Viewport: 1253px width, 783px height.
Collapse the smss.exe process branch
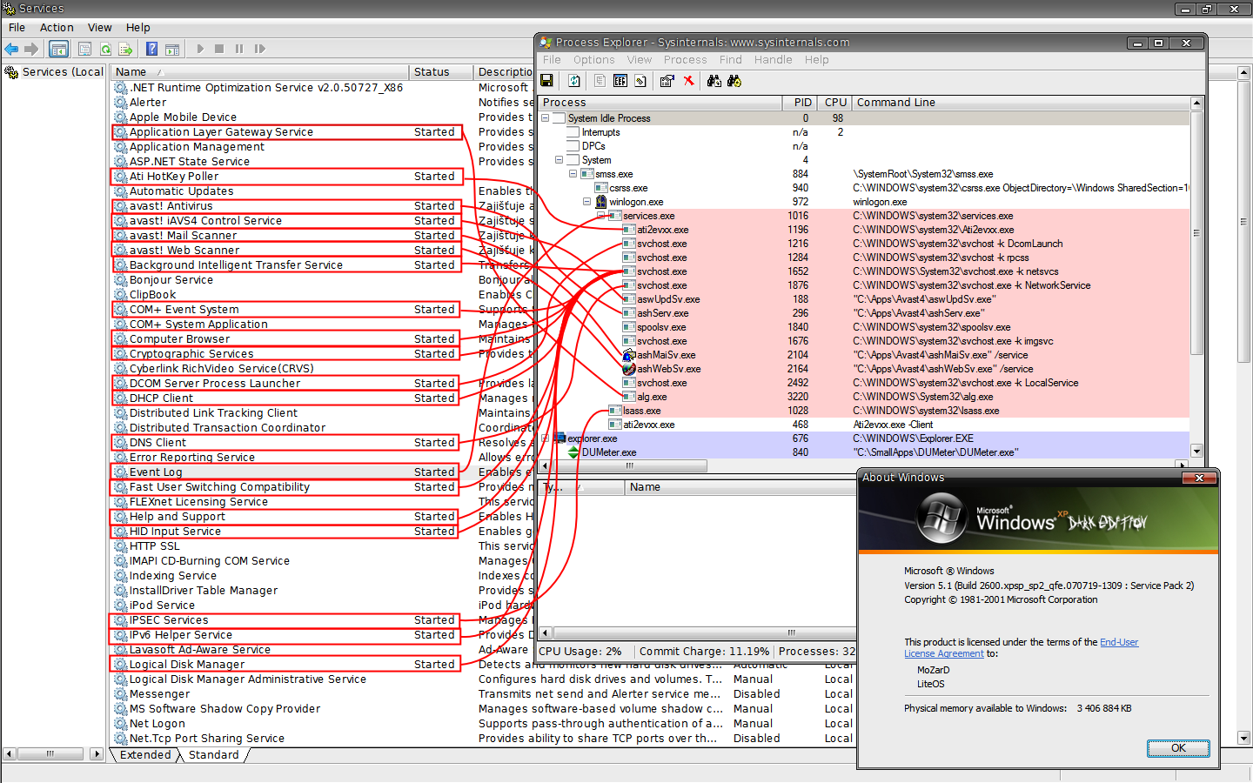[x=573, y=174]
